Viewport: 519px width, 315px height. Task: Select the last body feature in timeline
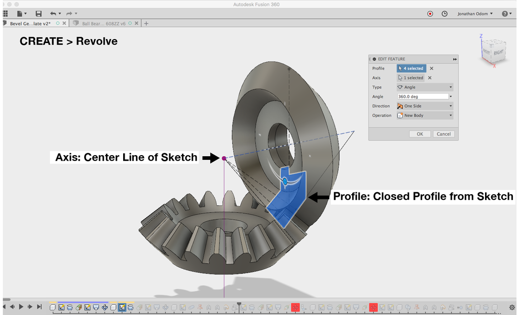[495, 307]
